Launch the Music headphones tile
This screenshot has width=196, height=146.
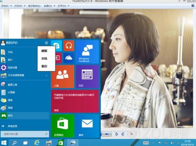tap(69, 46)
